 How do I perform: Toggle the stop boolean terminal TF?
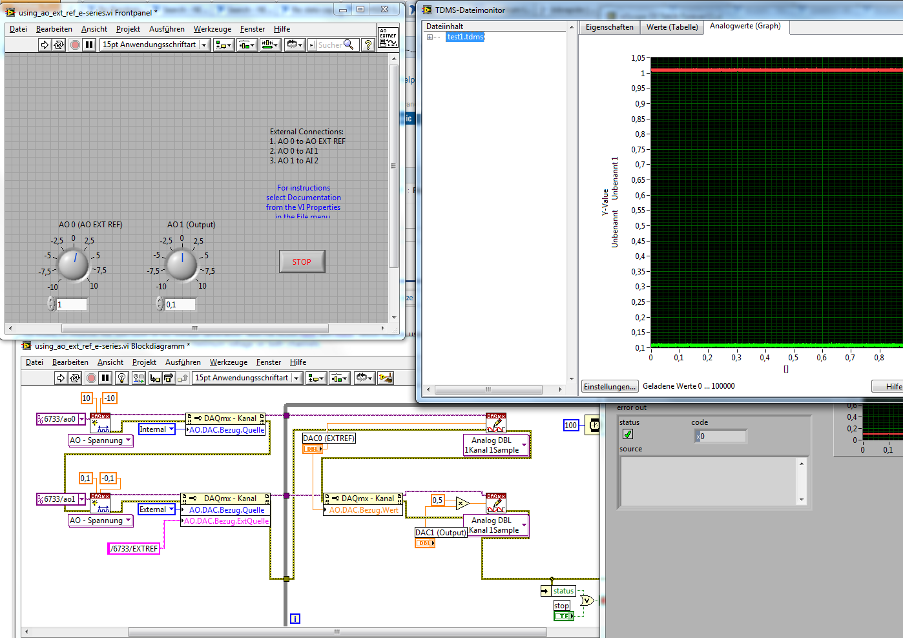564,616
